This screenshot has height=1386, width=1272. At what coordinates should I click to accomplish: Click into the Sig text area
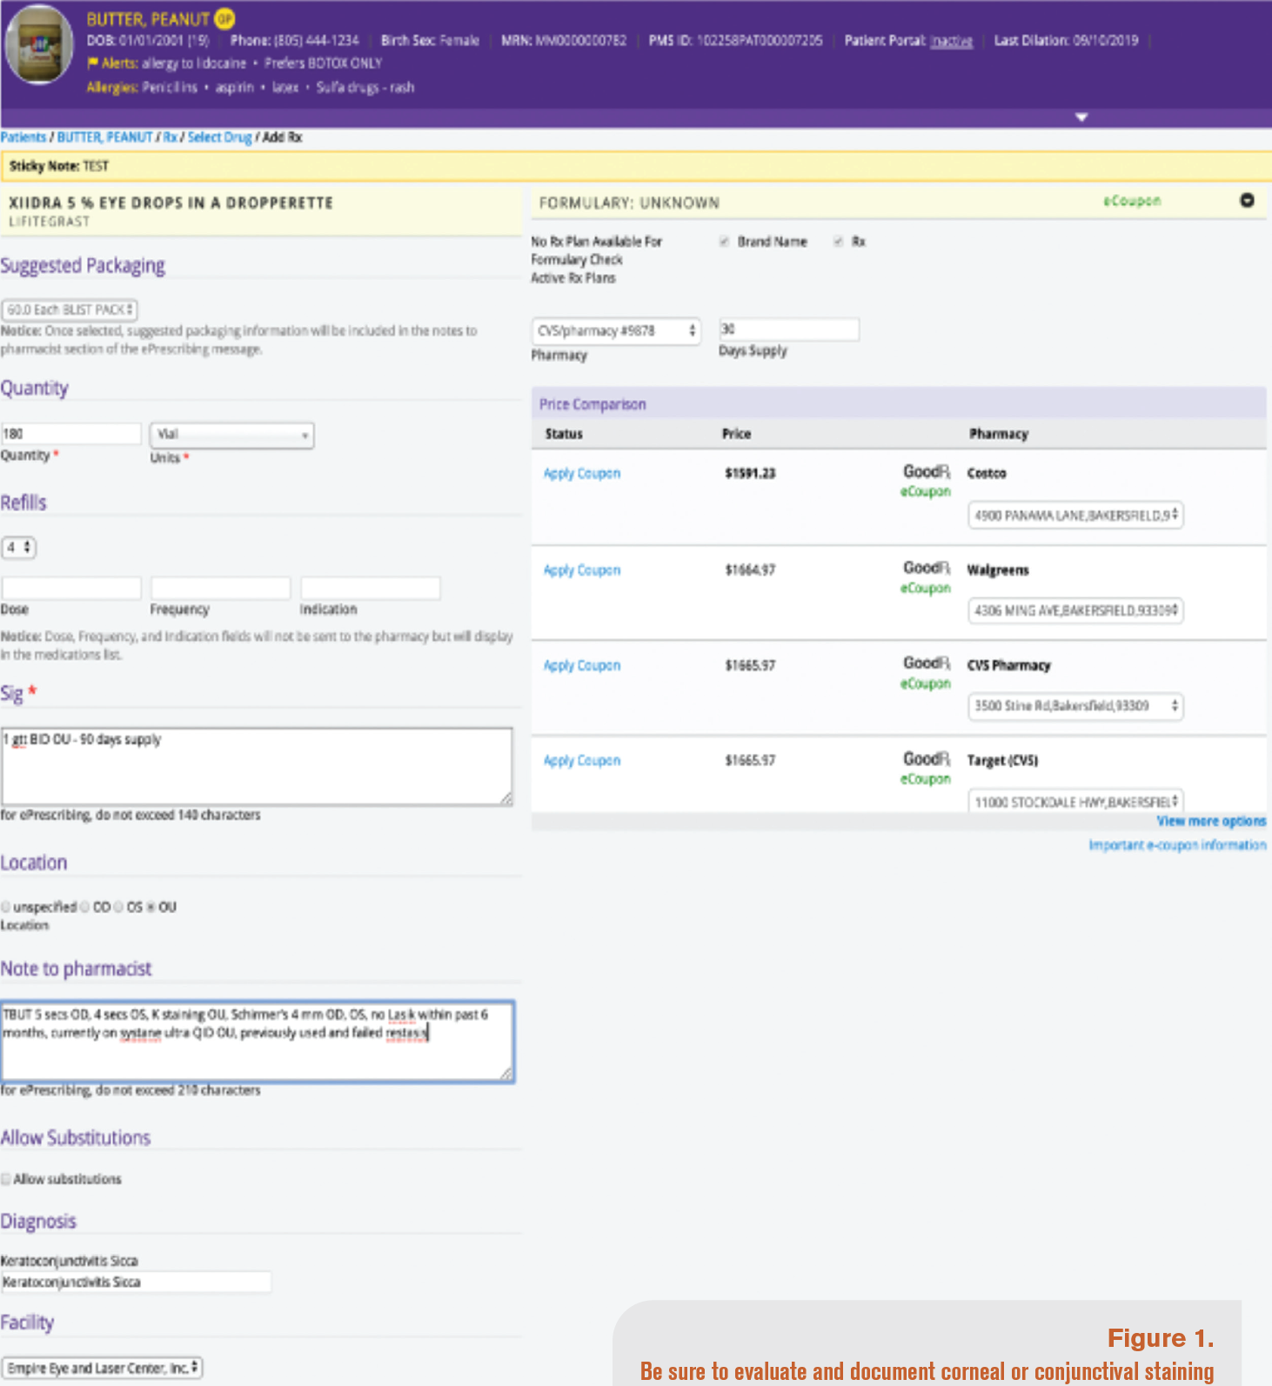click(258, 766)
